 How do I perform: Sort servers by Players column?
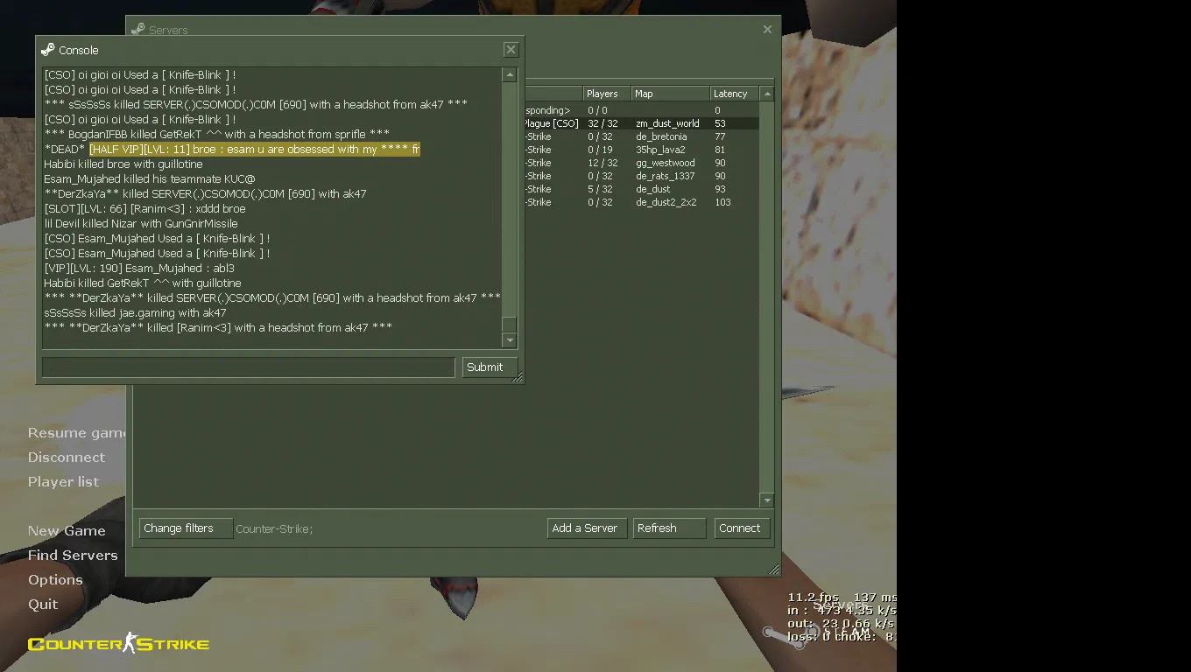tap(607, 94)
